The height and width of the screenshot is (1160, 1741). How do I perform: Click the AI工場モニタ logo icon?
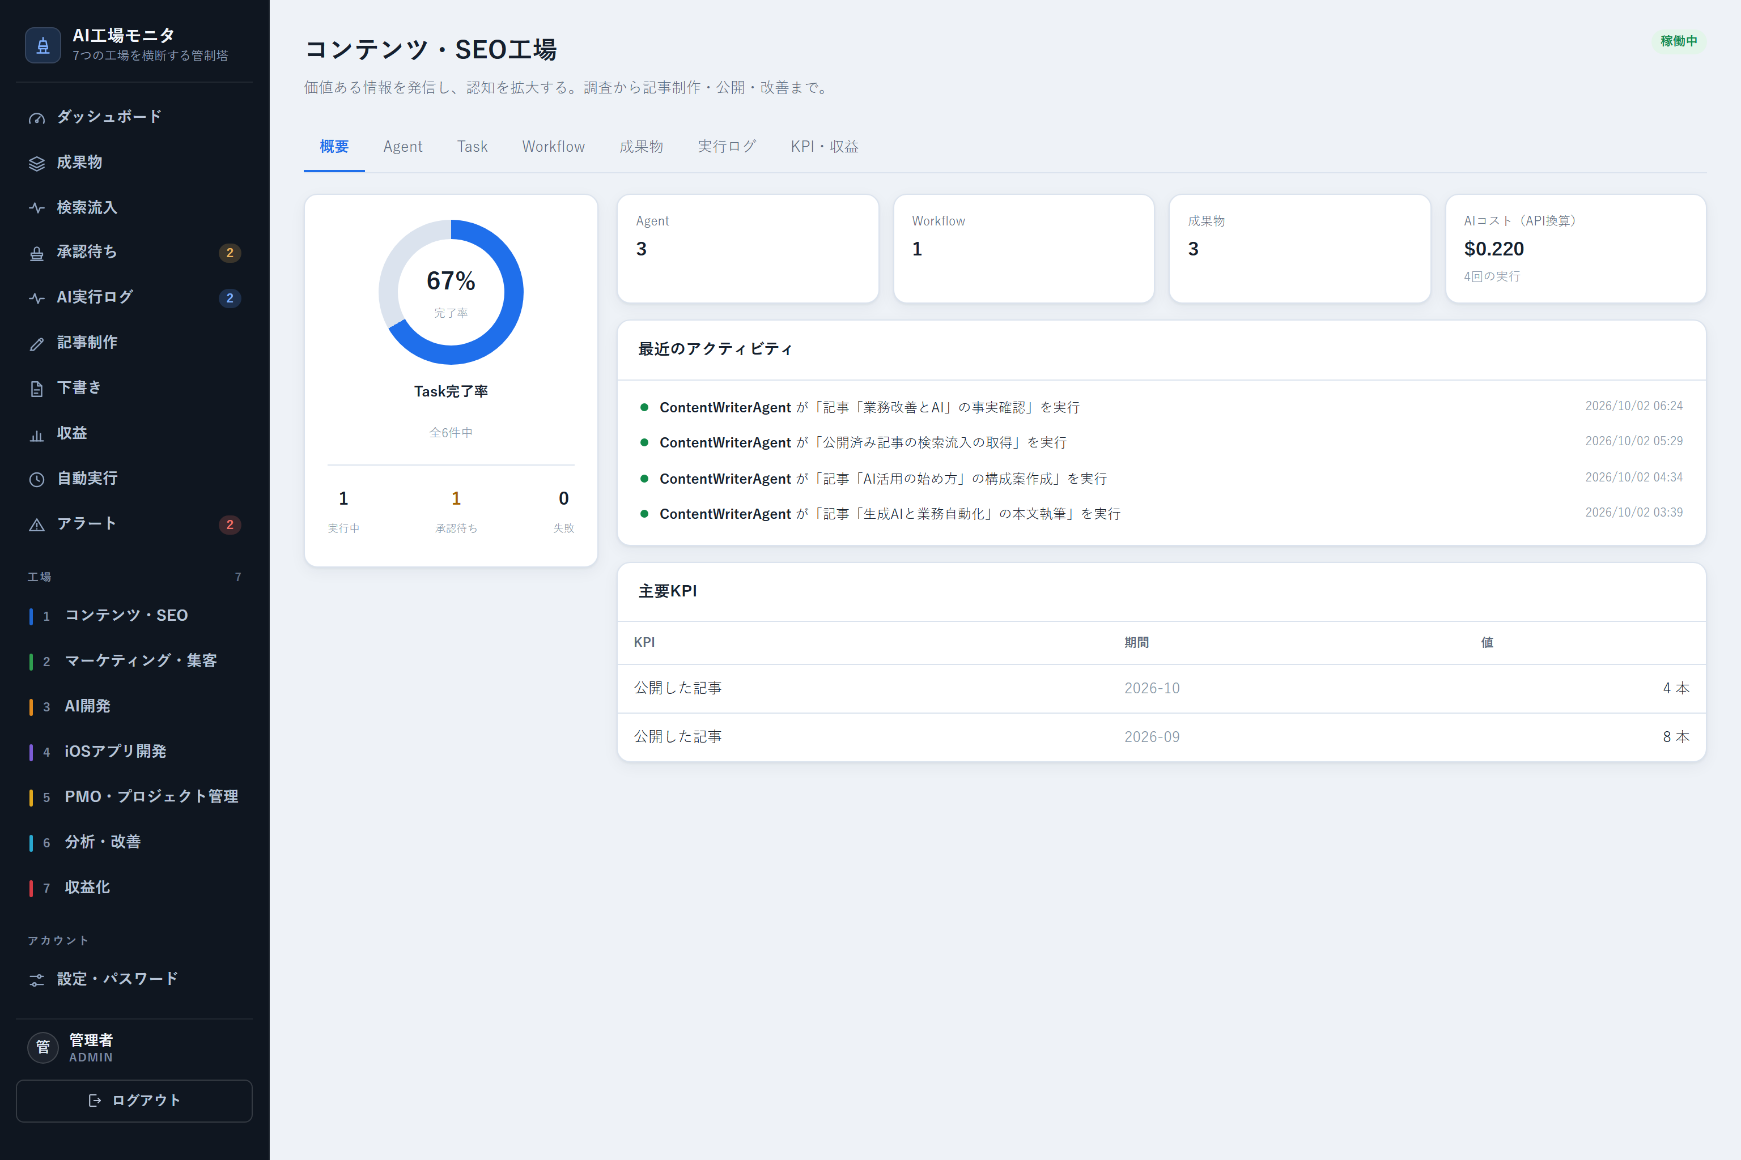coord(43,45)
